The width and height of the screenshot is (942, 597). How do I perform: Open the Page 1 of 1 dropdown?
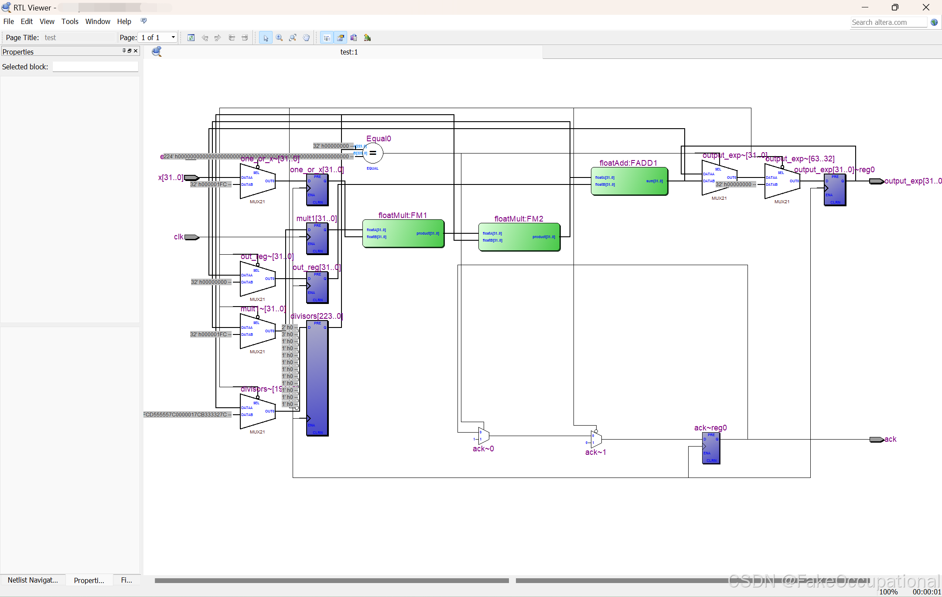point(173,38)
